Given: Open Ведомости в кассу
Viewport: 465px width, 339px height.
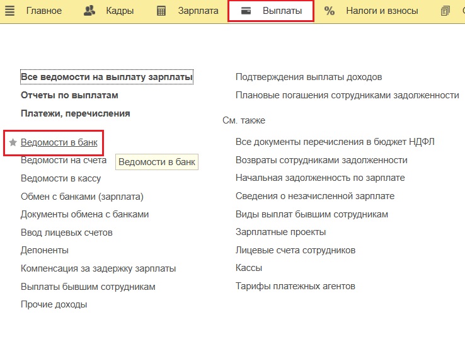Looking at the screenshot, I should (60, 178).
